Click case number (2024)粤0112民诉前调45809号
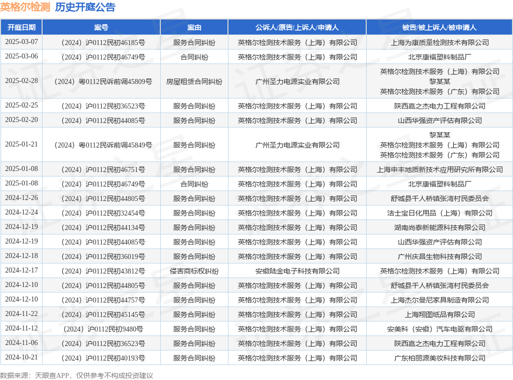 pyautogui.click(x=103, y=81)
